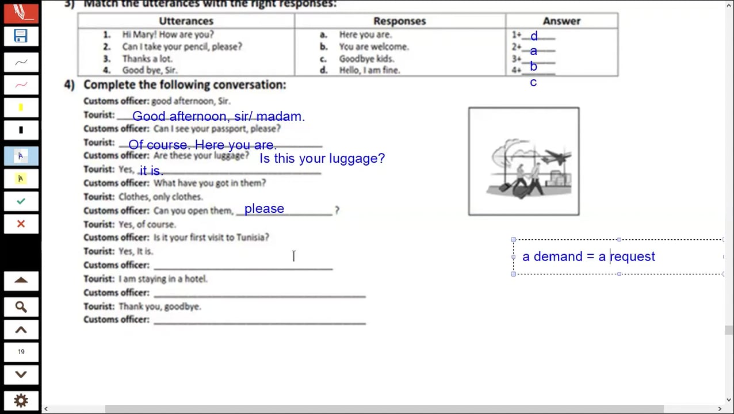This screenshot has width=734, height=414.
Task: Select the highlighted blue text tool
Action: point(21,156)
